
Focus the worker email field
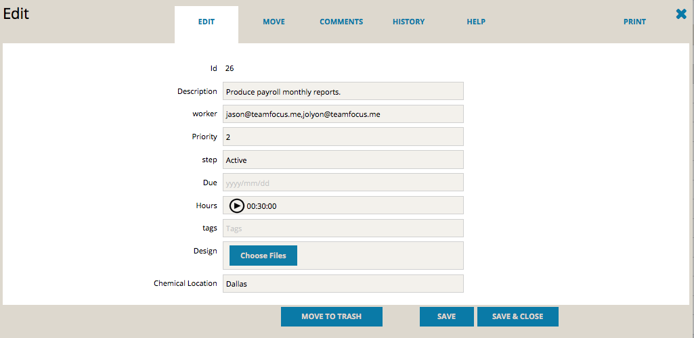[343, 114]
